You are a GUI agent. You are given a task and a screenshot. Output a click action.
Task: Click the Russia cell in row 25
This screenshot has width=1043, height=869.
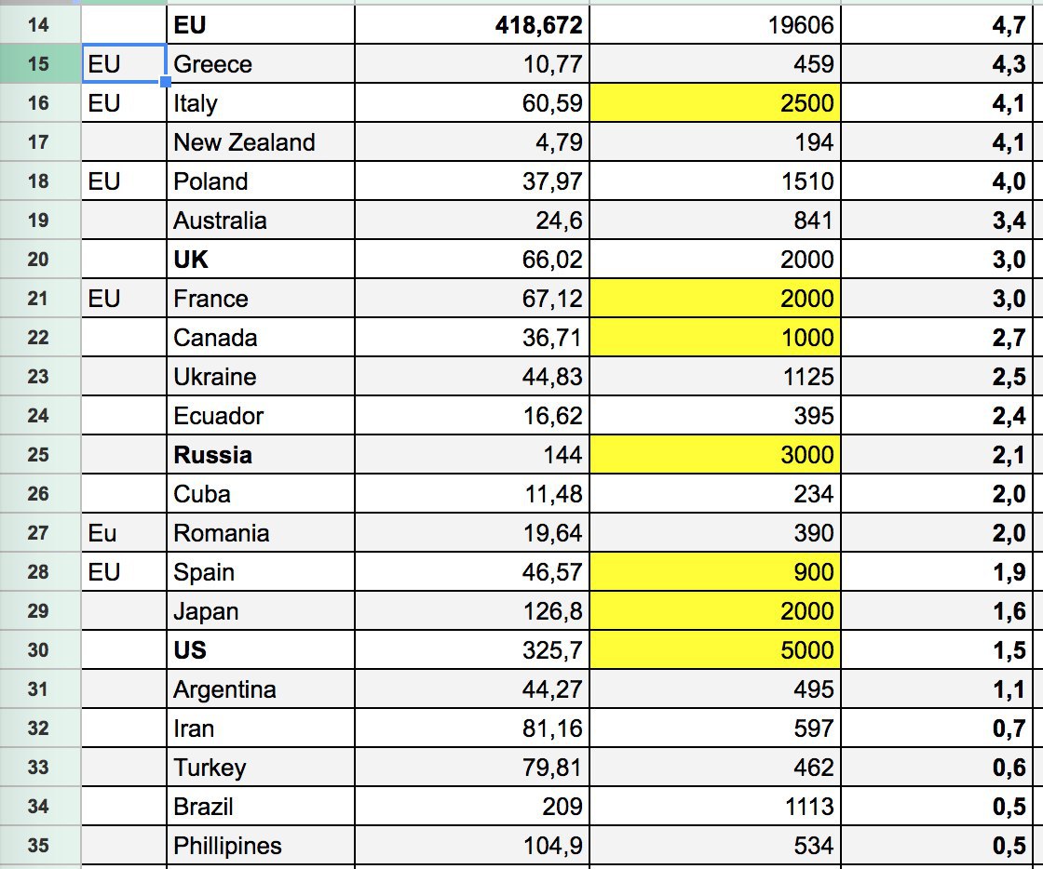pyautogui.click(x=261, y=455)
